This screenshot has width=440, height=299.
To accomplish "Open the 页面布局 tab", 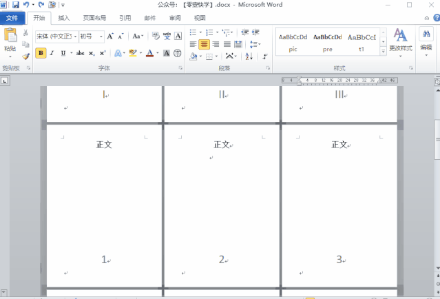I will pos(94,18).
